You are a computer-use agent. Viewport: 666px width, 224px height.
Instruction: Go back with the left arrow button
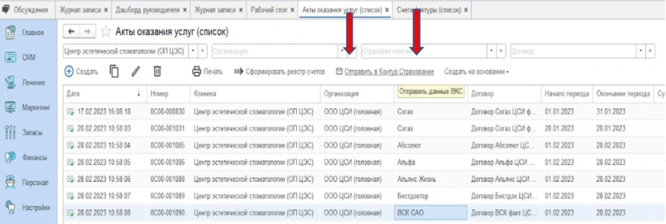pyautogui.click(x=72, y=32)
